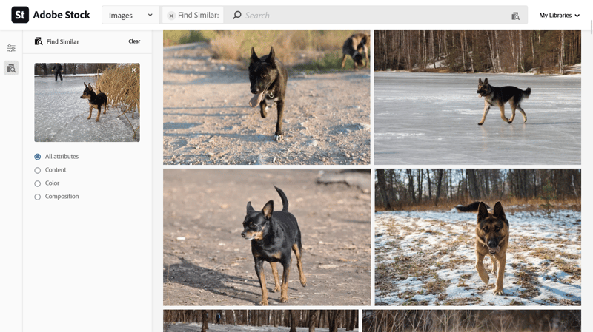
Task: Open the small black and tan dog photo
Action: [x=267, y=237]
